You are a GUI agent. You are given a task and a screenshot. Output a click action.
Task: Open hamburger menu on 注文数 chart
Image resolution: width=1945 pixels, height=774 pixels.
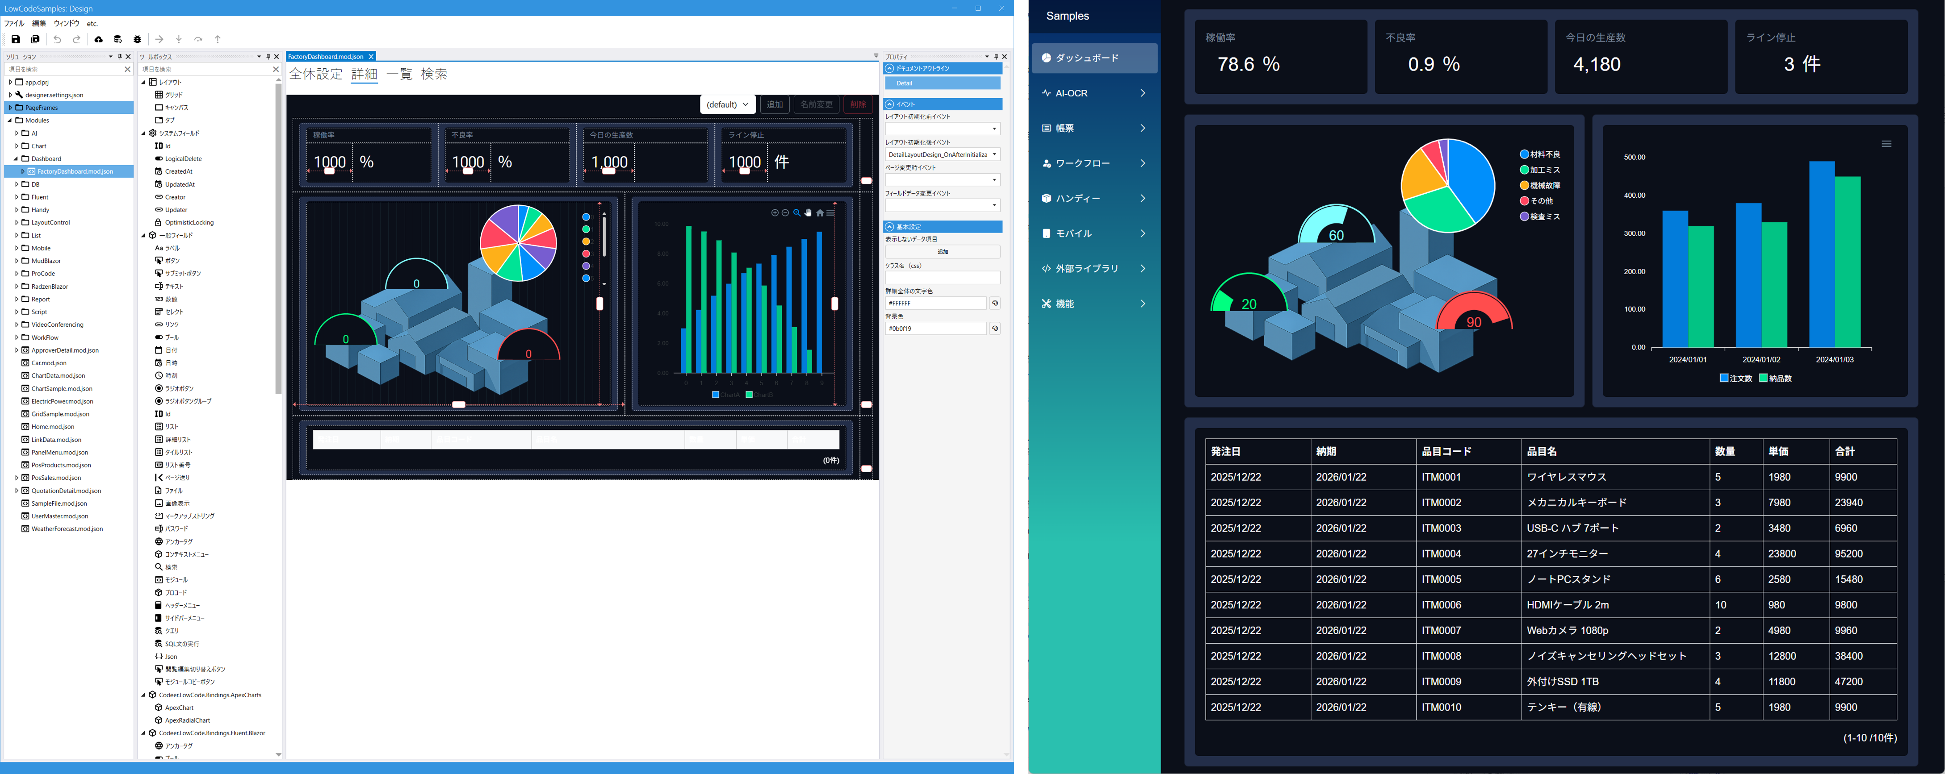pos(1886,144)
